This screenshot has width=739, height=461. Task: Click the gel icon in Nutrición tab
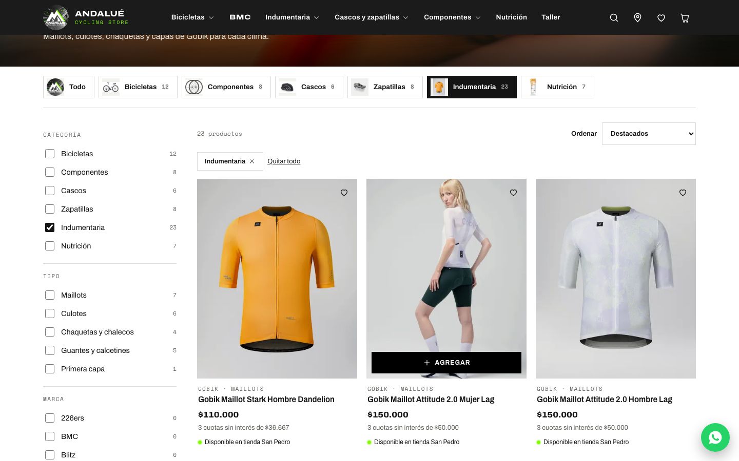click(x=533, y=87)
